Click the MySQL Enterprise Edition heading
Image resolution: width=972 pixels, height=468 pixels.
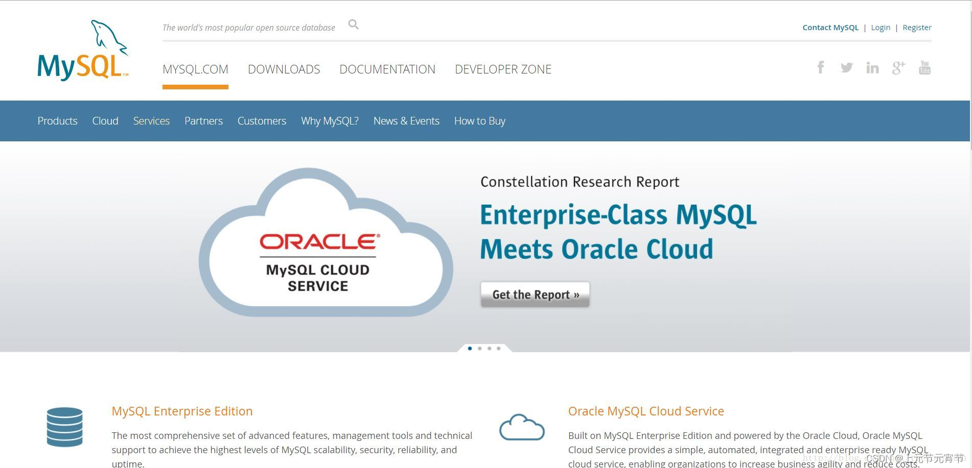tap(182, 411)
